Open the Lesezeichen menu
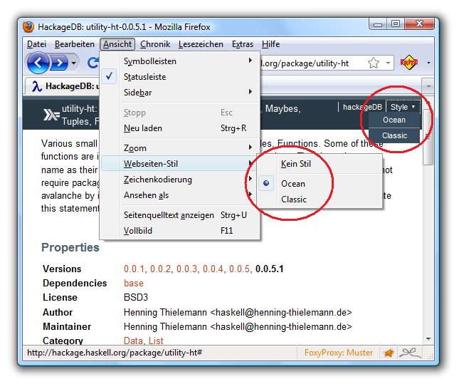 201,44
